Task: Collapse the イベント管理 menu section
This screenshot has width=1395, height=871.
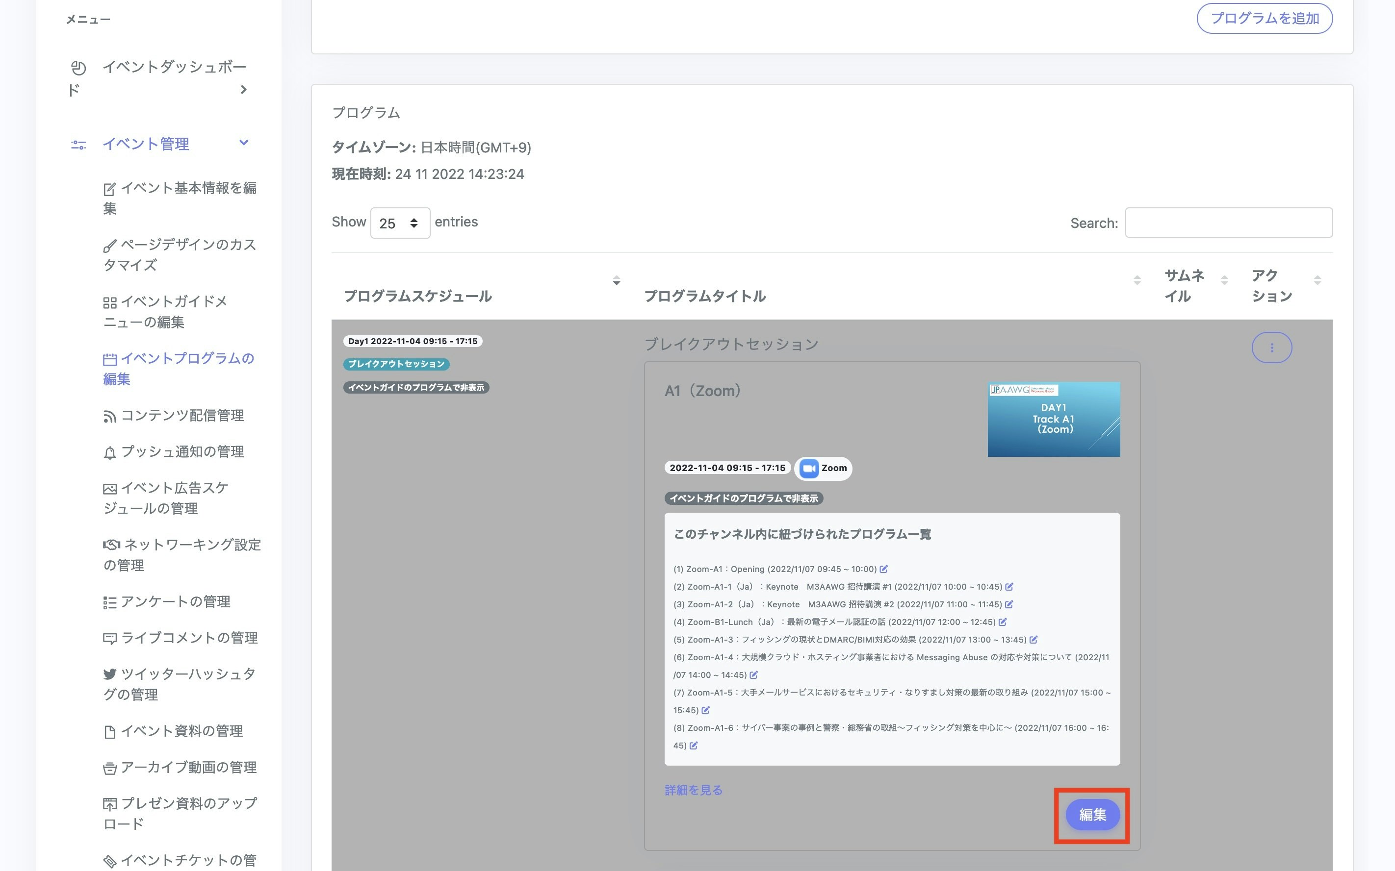Action: point(243,143)
